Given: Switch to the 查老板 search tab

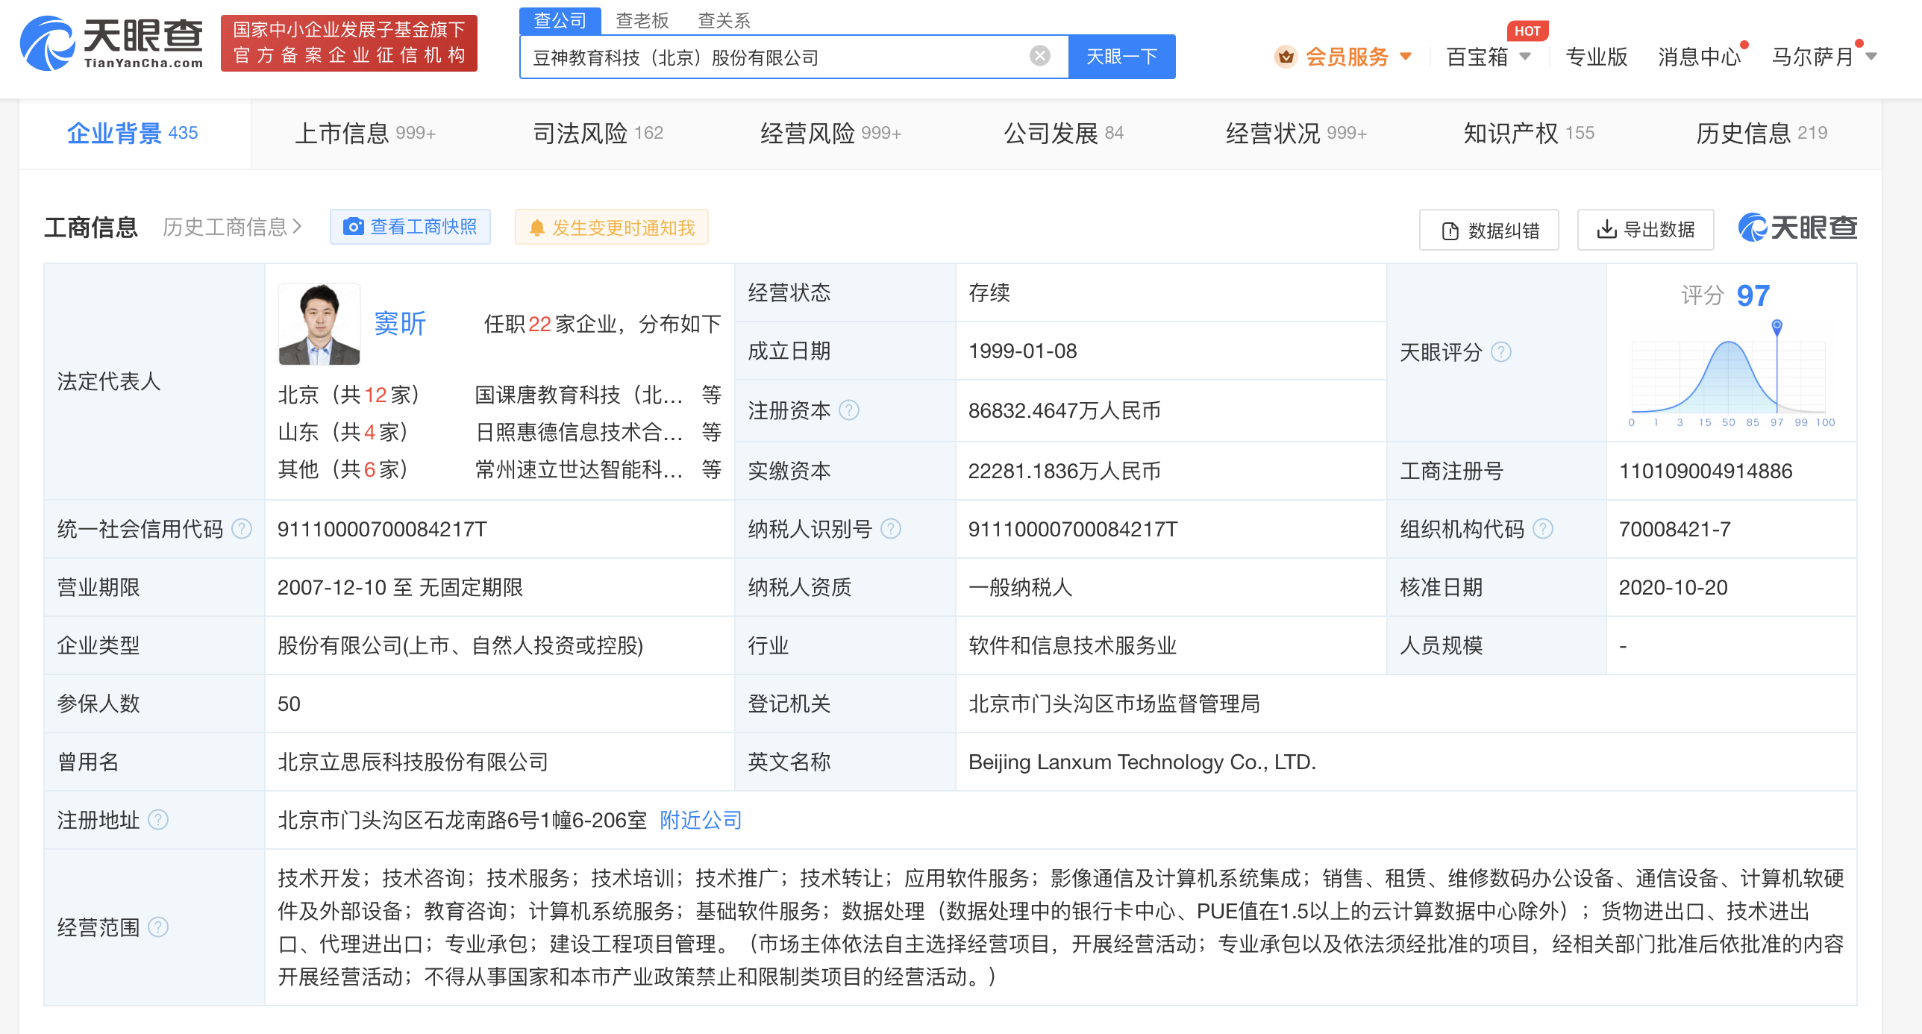Looking at the screenshot, I should pyautogui.click(x=642, y=20).
